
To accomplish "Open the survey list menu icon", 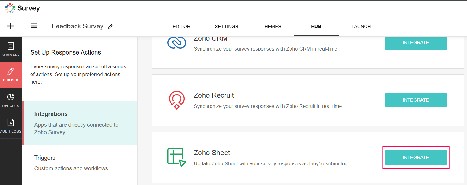I will (x=34, y=26).
